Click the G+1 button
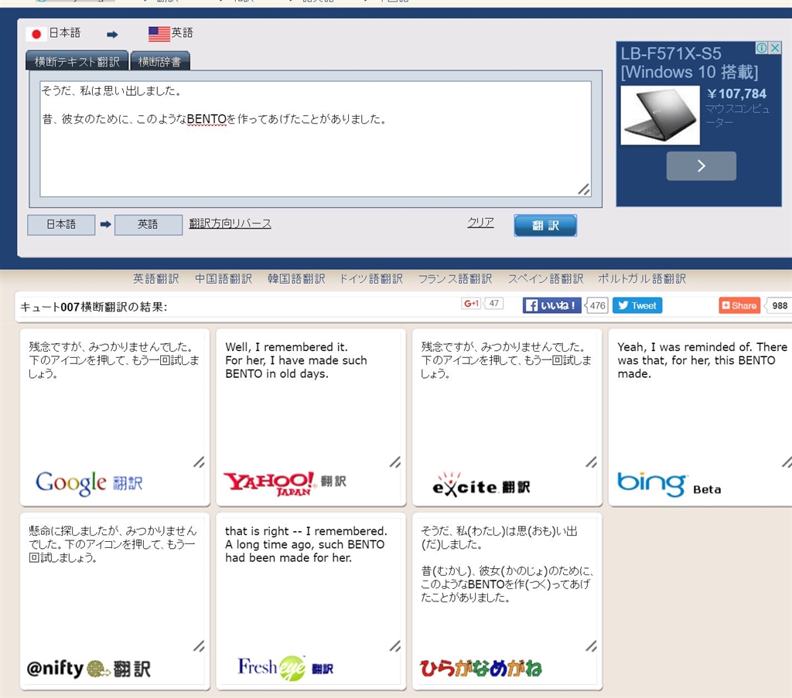This screenshot has width=792, height=698. (x=471, y=304)
